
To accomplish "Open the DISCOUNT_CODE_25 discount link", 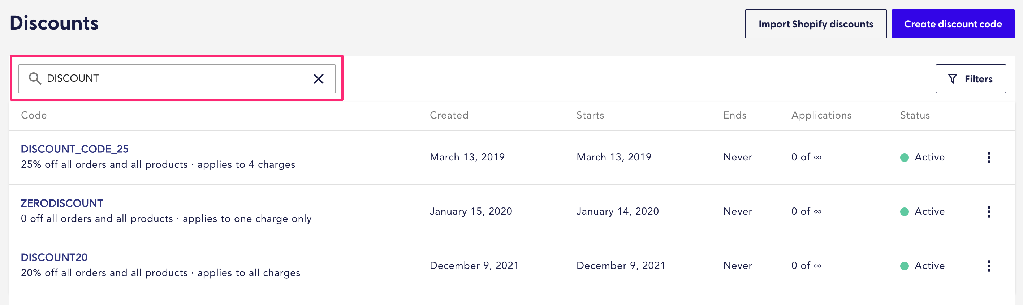I will click(75, 149).
